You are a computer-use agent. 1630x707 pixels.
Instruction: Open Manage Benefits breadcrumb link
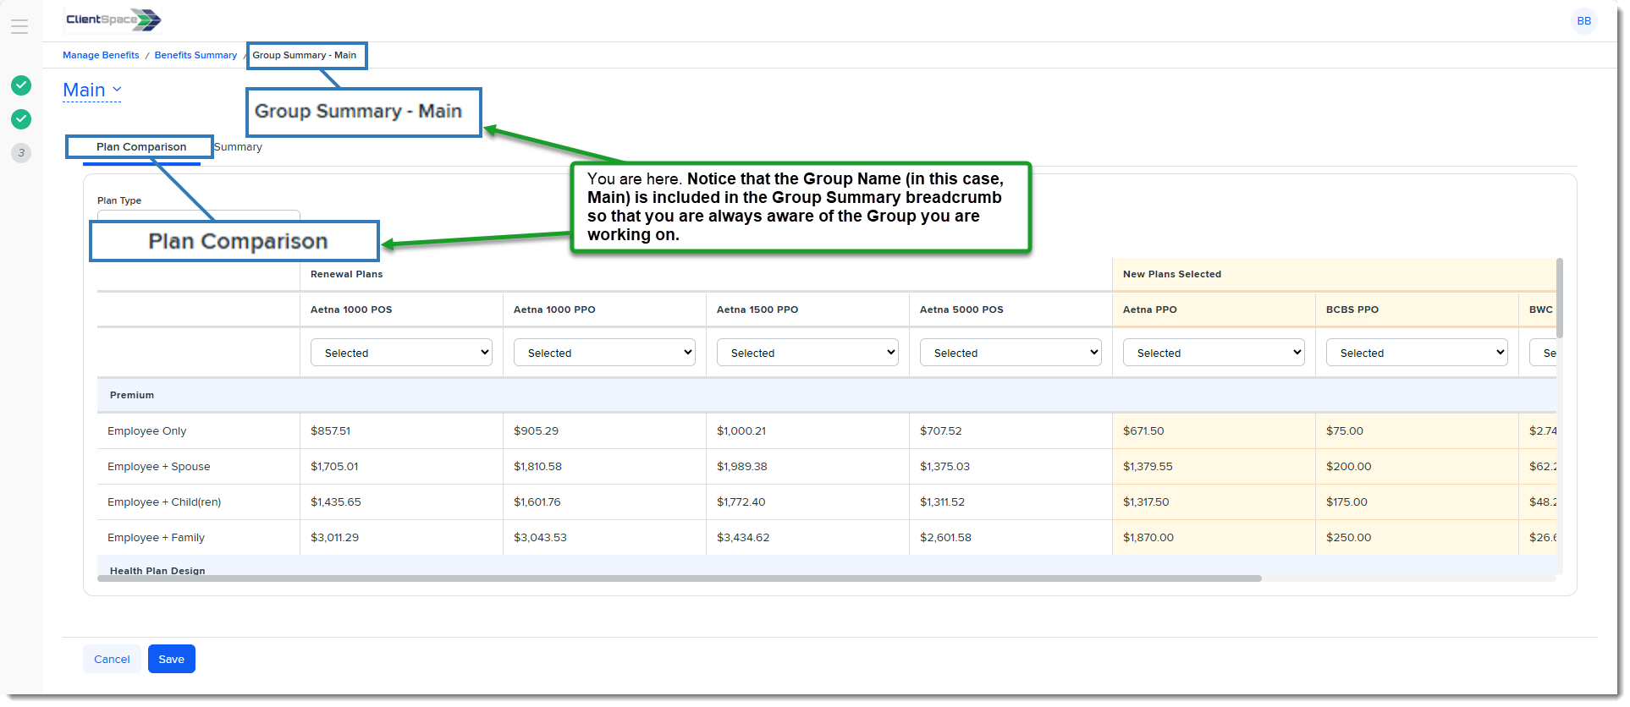(x=101, y=55)
